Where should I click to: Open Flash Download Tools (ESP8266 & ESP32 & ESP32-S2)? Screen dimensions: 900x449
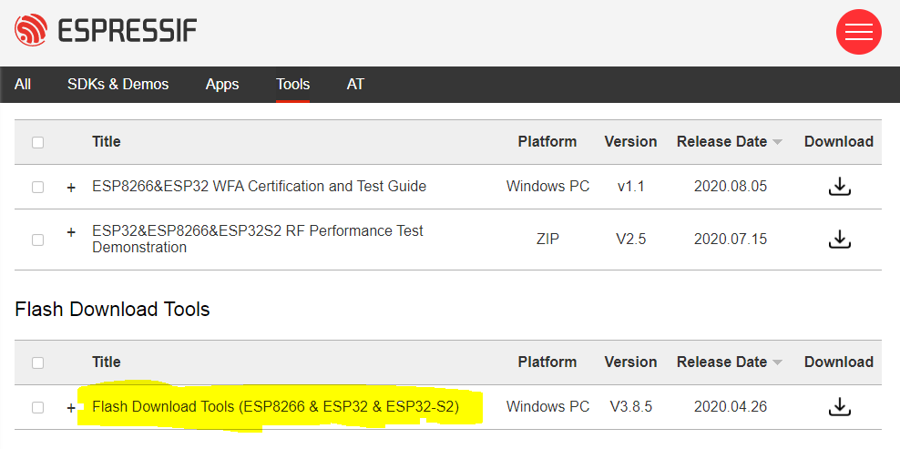[276, 407]
